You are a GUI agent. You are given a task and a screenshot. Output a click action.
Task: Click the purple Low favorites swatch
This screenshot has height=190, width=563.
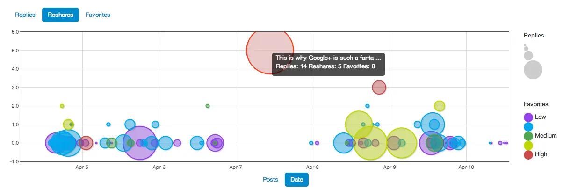pyautogui.click(x=528, y=117)
